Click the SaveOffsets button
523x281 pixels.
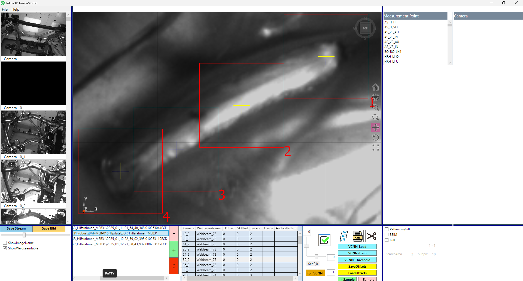click(357, 267)
